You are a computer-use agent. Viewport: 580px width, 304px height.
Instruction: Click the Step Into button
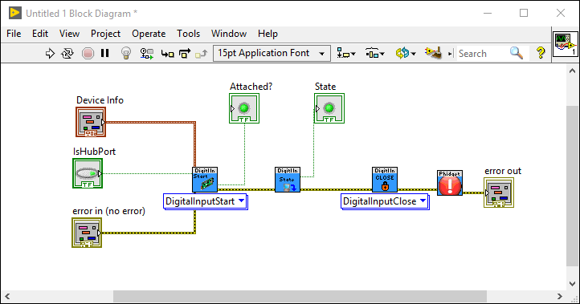pyautogui.click(x=168, y=54)
